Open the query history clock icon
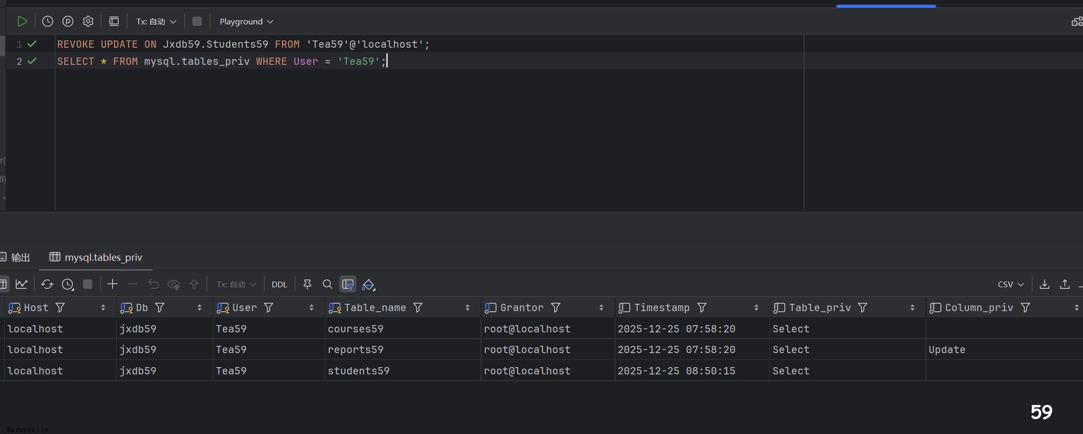The height and width of the screenshot is (434, 1083). tap(48, 21)
